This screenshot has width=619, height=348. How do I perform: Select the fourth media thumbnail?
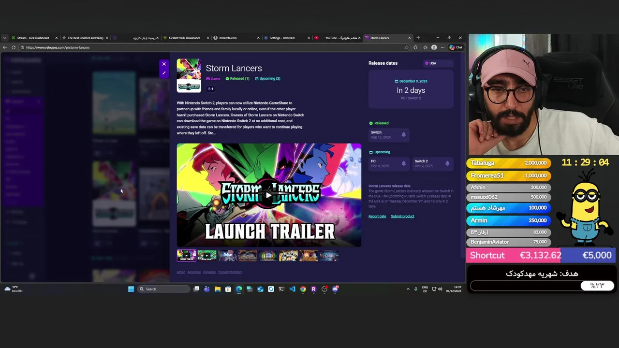coord(247,256)
